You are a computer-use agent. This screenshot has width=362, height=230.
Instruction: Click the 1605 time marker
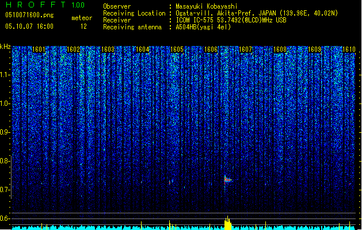pyautogui.click(x=177, y=49)
